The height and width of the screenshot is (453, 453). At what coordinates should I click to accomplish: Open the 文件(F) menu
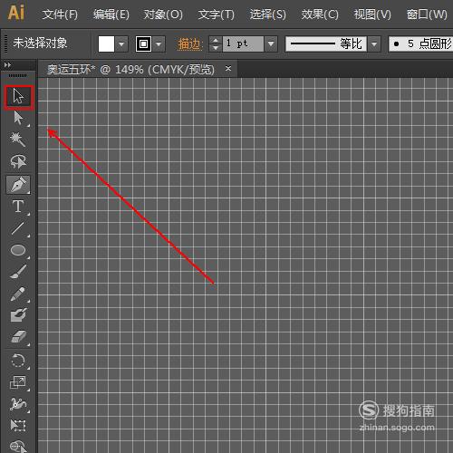(60, 14)
